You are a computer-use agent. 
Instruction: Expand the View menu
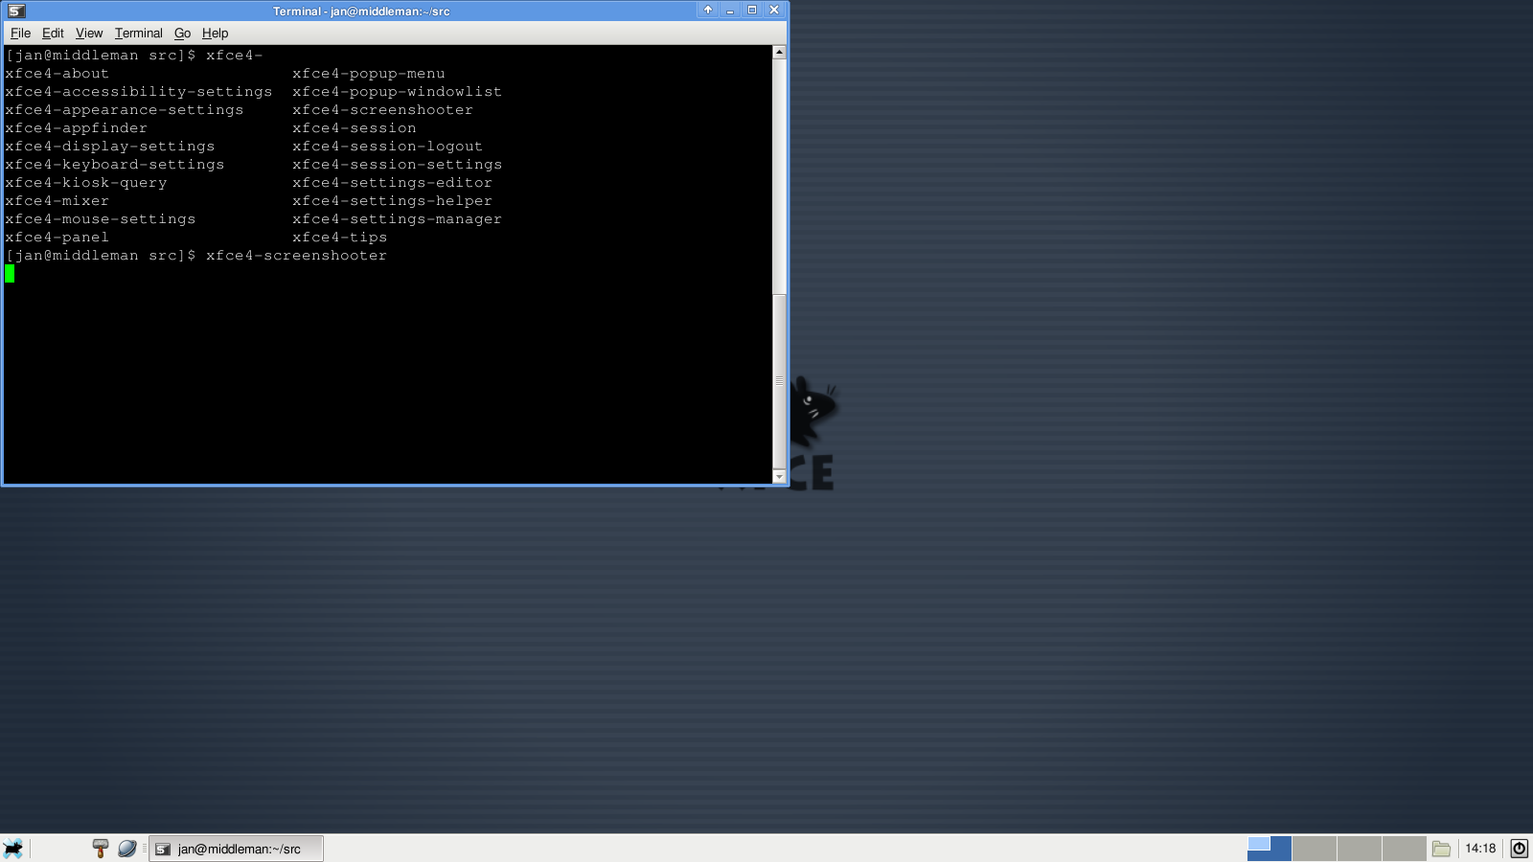coord(89,33)
